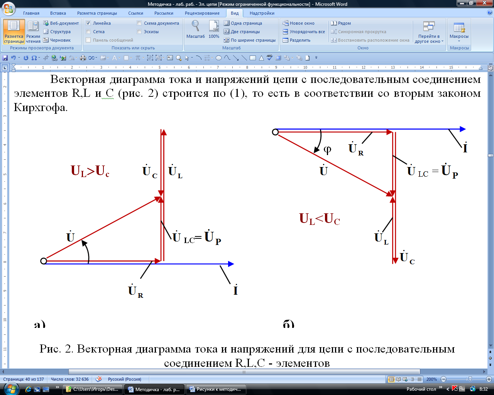
Task: Click the text box icon in toolbar
Action: [x=170, y=58]
